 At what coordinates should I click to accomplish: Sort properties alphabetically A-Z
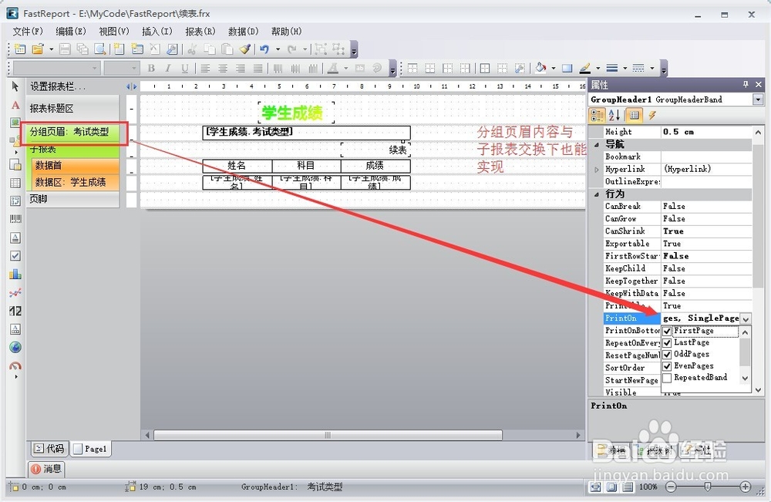(x=614, y=115)
